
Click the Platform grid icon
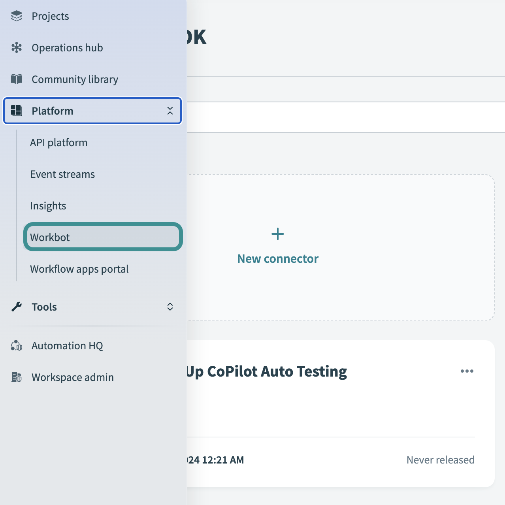17,111
